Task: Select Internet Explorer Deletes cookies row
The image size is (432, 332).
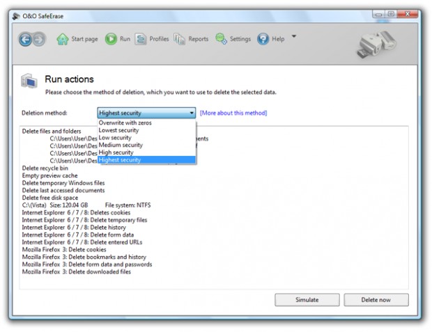Action: click(76, 213)
